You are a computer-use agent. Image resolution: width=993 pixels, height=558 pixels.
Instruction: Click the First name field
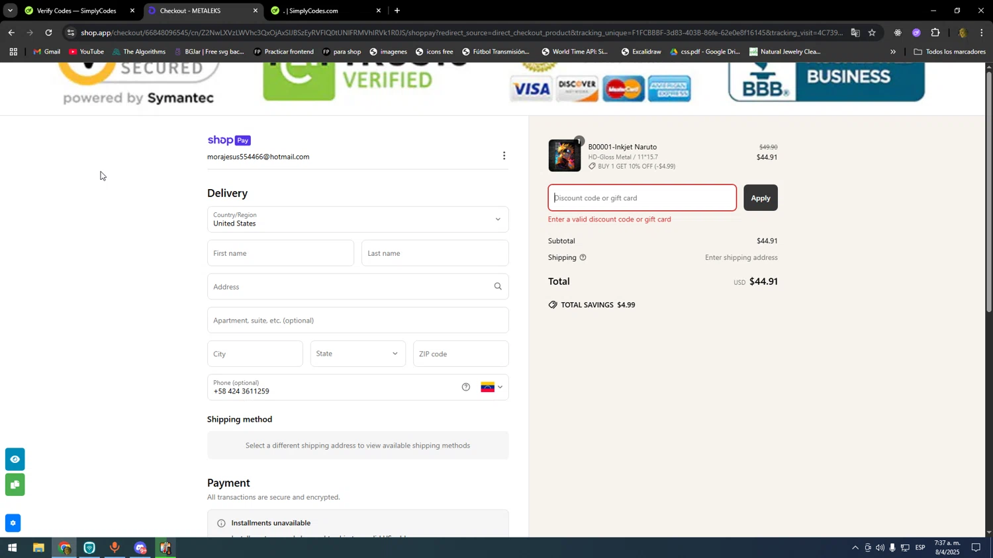[280, 253]
